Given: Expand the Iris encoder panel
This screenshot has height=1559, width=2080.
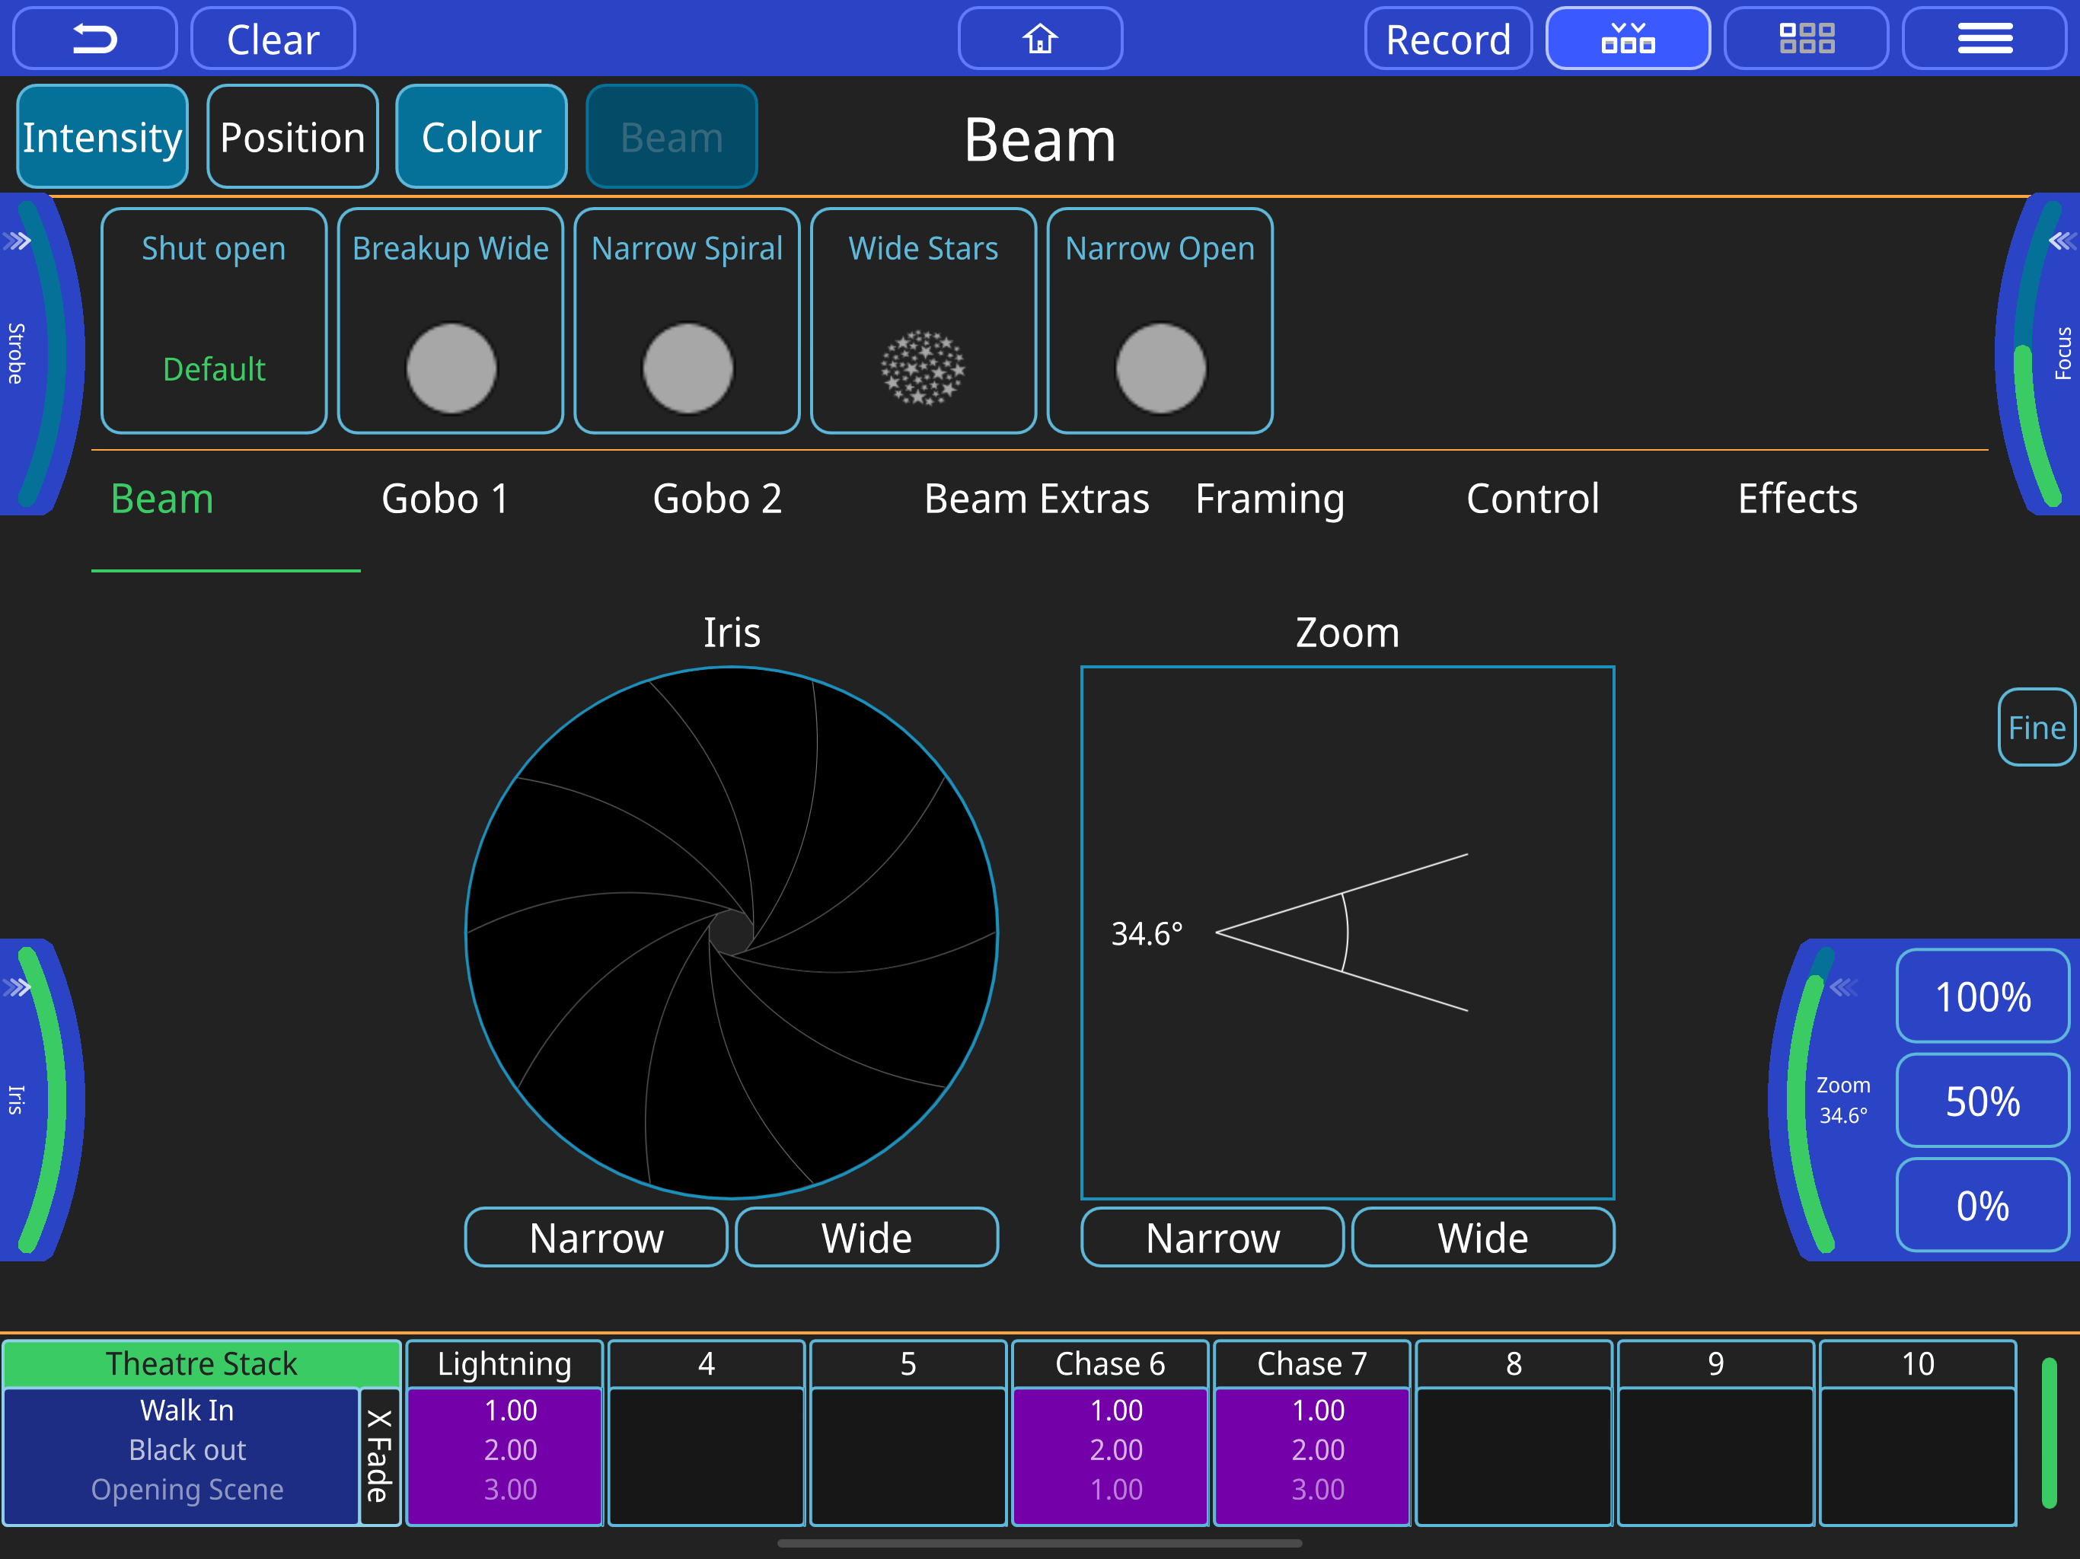Looking at the screenshot, I should click(x=17, y=987).
